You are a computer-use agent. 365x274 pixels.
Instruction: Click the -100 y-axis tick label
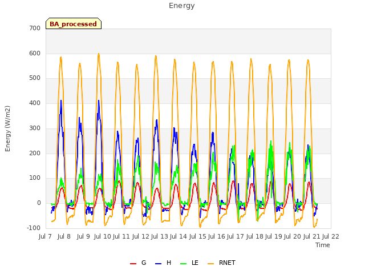coord(34,228)
